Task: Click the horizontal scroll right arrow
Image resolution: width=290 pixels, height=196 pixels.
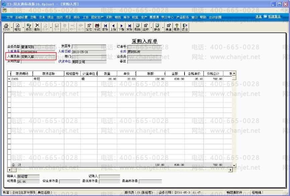Action: coord(230,170)
